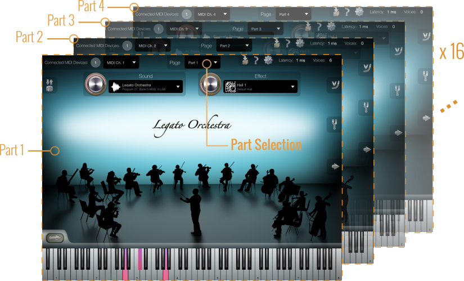Viewport: 464px width, 281px height.
Task: Click the Legato Orchestra script title
Action: 192,126
